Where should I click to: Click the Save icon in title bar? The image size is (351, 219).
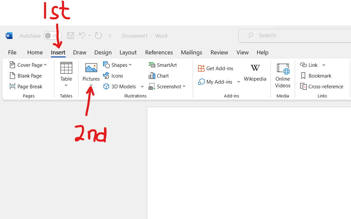point(70,36)
